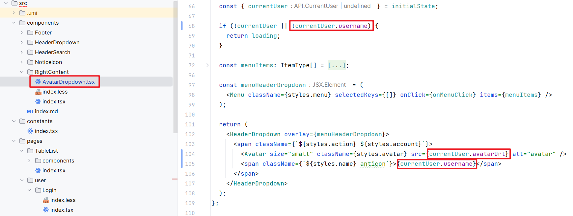573x216 pixels.
Task: Expand the HeaderDropdown folder
Action: [22, 42]
